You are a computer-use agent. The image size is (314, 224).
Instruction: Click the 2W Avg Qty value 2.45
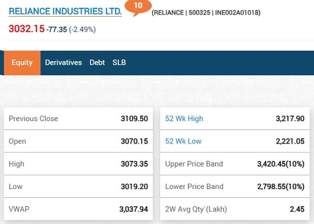(296, 209)
